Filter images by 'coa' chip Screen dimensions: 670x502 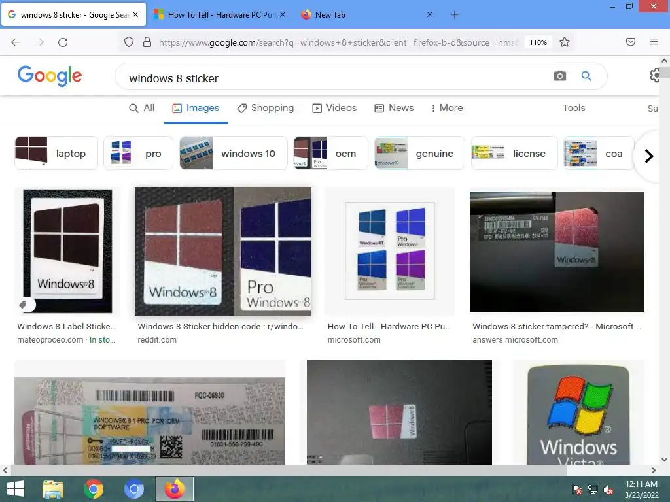(x=599, y=153)
